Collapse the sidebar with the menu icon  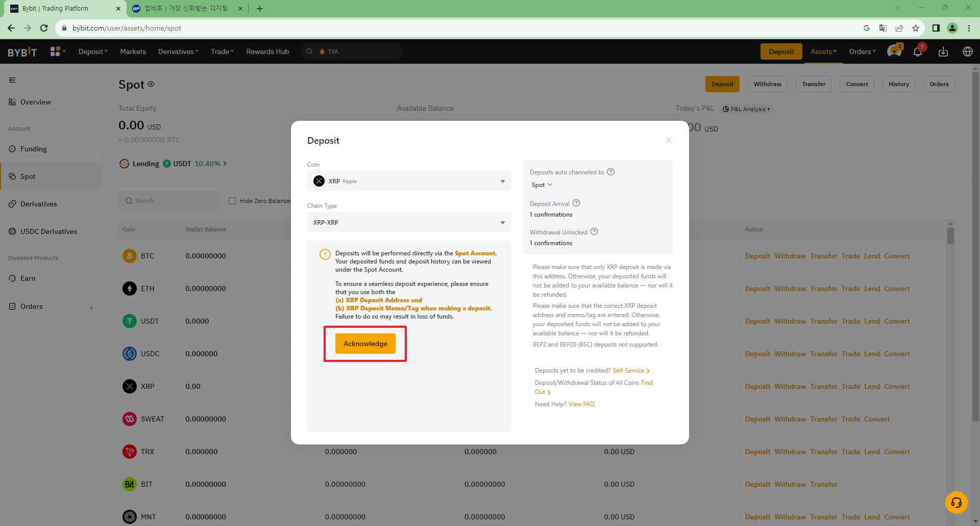[x=12, y=80]
